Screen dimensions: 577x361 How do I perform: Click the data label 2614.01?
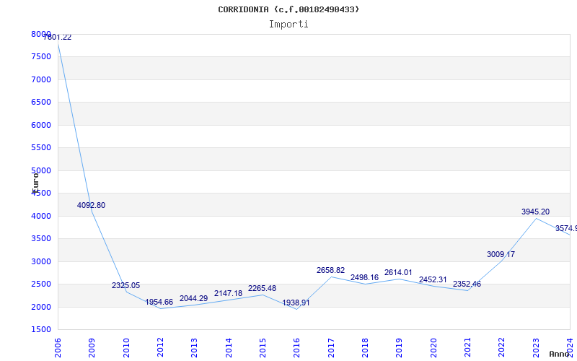[398, 273]
